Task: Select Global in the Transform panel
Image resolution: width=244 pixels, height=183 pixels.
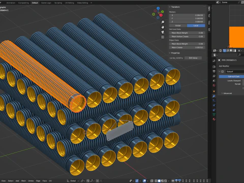Action: coord(178,25)
